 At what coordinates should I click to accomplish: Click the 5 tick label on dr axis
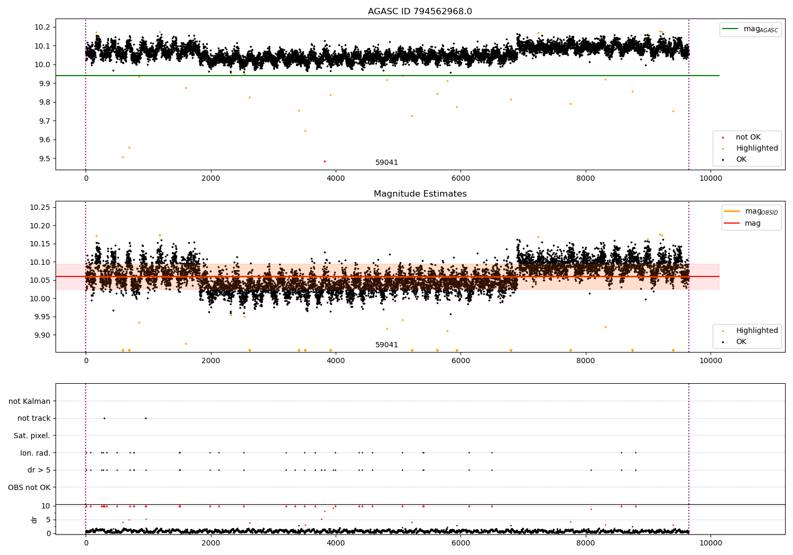[49, 520]
